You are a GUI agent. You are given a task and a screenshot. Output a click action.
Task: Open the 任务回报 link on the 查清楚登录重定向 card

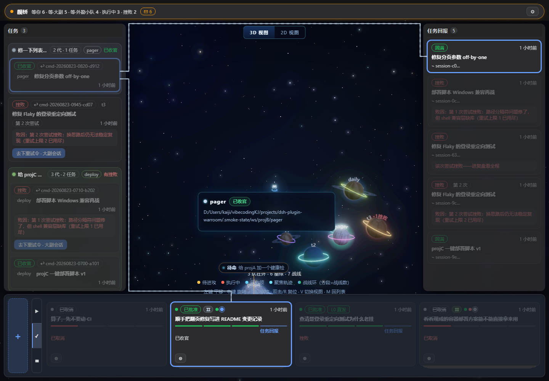[x=393, y=331]
